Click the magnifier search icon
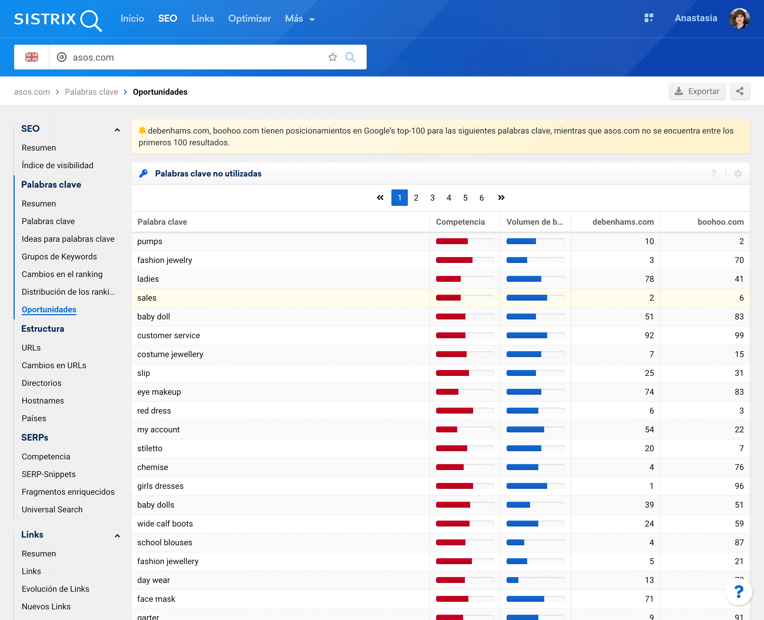 point(350,57)
